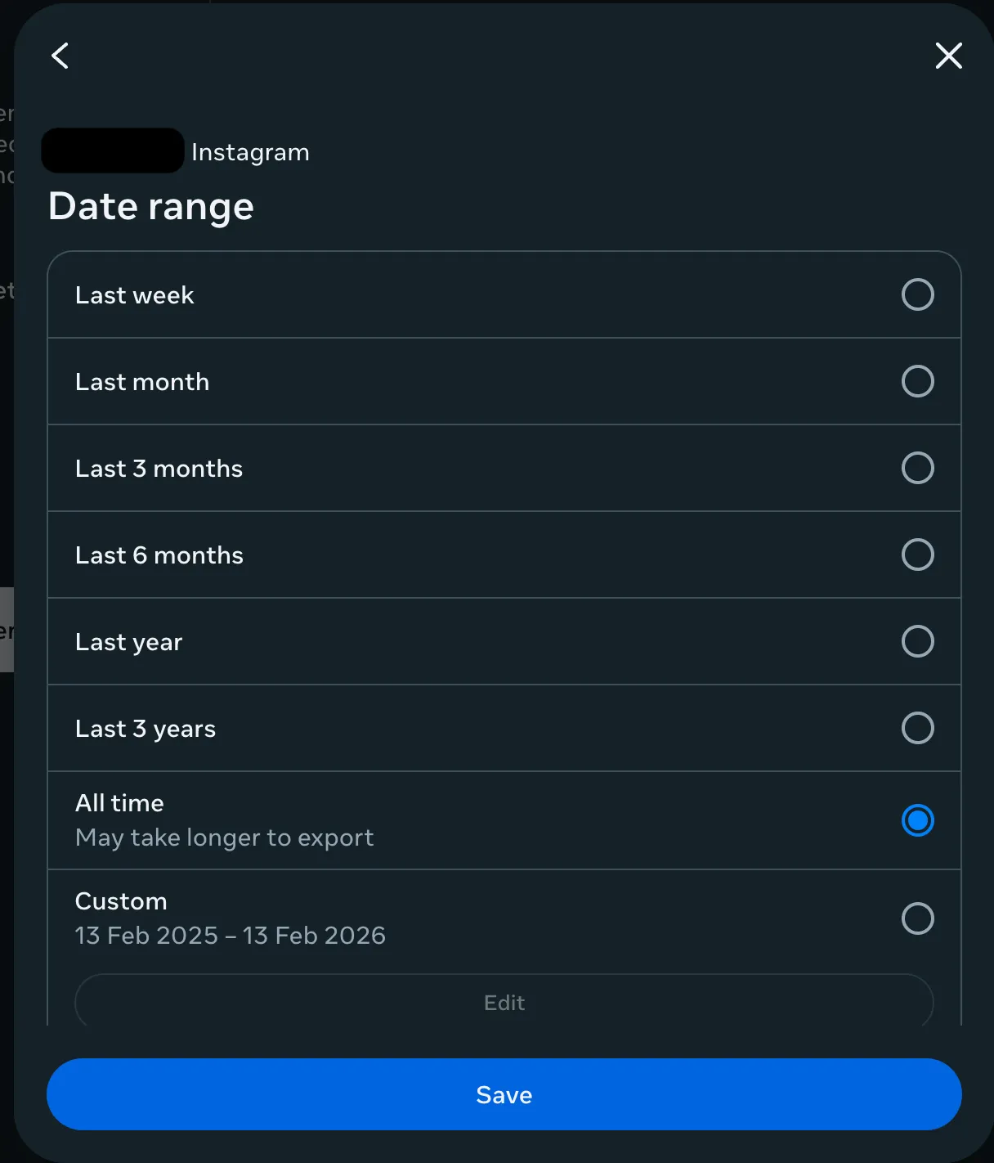The height and width of the screenshot is (1163, 994).
Task: Click the "Last 3 years" label text
Action: (146, 729)
